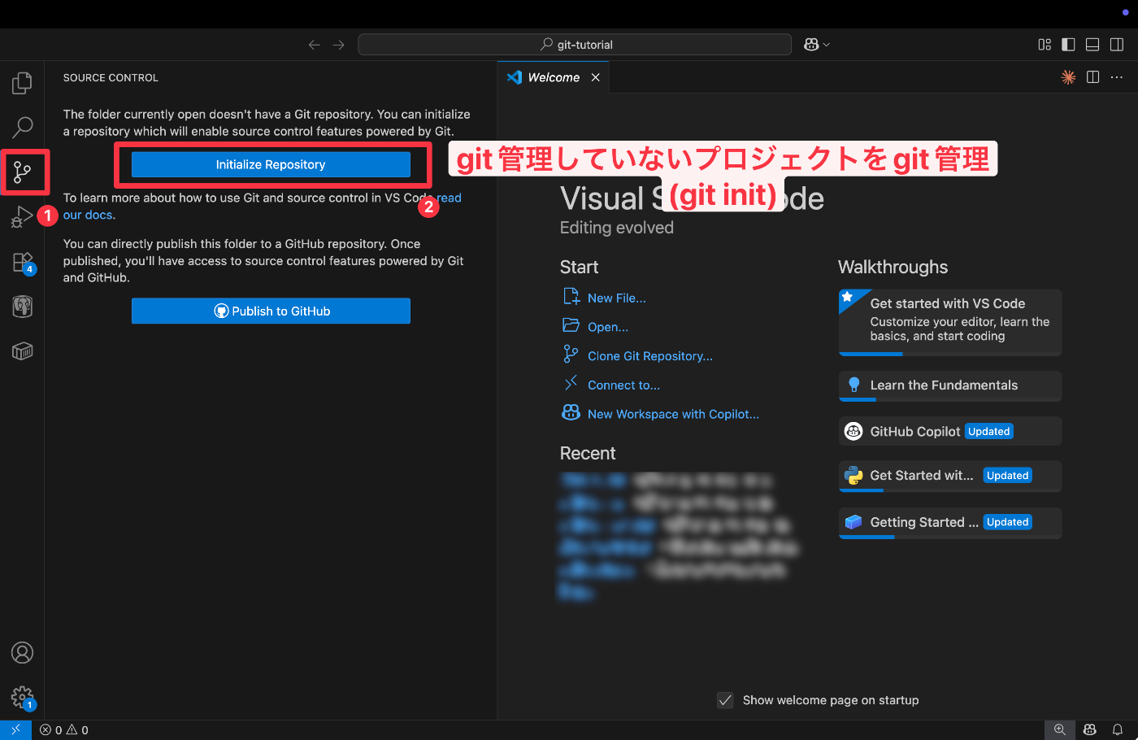Toggle the bottom panel
The height and width of the screenshot is (740, 1138).
point(1093,45)
